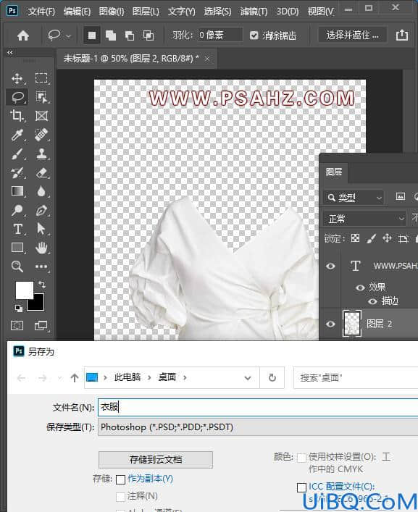Select the Pen tool
The height and width of the screenshot is (512, 418).
(41, 210)
